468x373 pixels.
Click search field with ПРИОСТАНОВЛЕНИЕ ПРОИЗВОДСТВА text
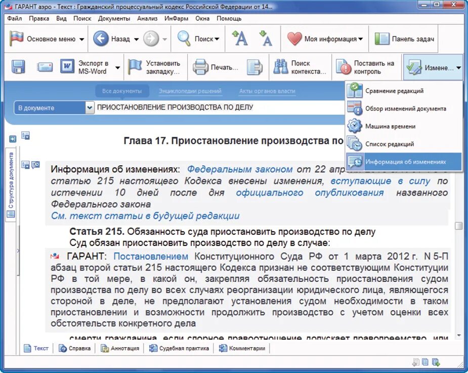pos(220,107)
